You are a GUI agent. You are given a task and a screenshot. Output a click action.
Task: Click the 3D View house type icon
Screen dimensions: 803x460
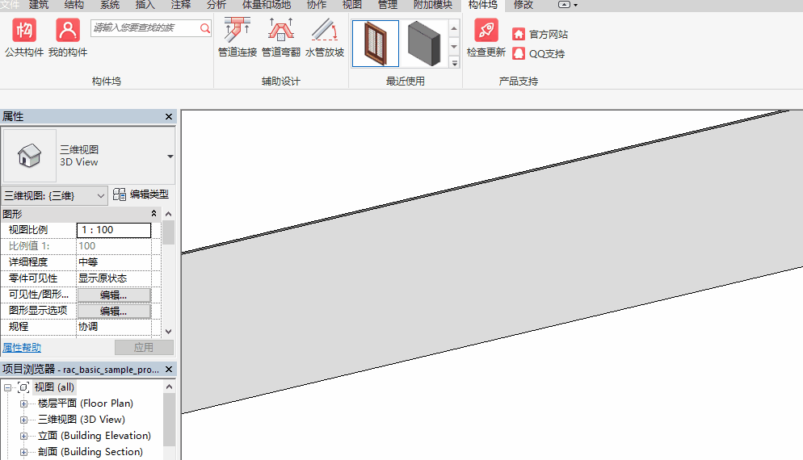click(x=29, y=156)
